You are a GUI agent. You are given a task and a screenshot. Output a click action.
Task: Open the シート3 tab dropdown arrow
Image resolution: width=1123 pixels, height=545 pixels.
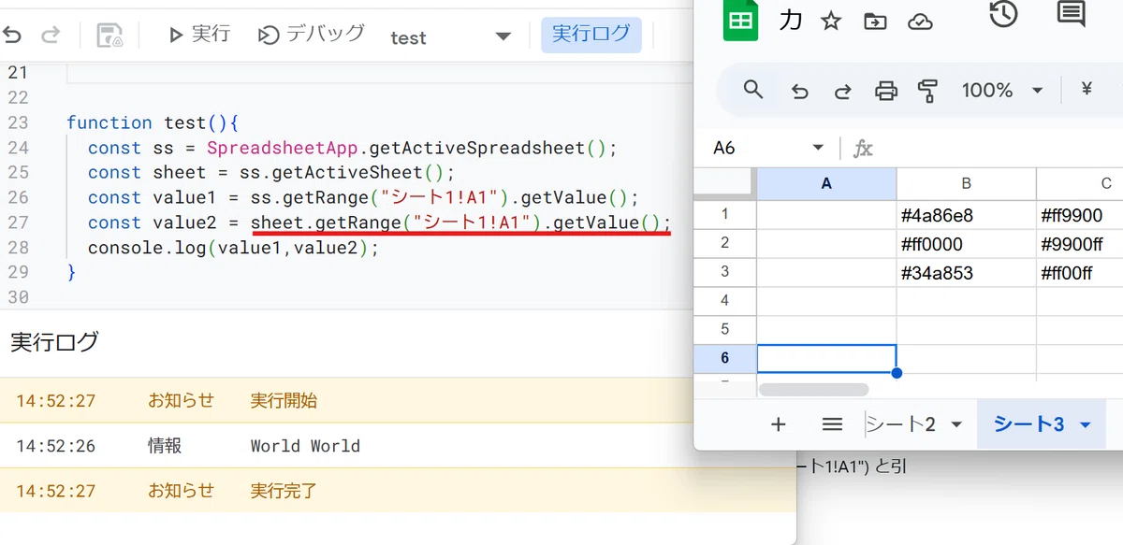pyautogui.click(x=1086, y=425)
